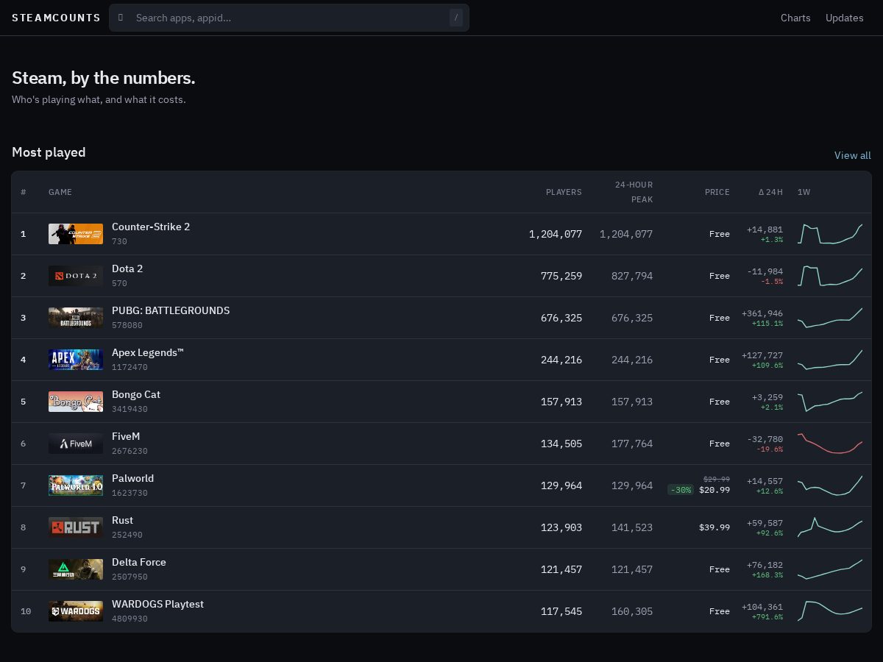The width and height of the screenshot is (883, 662).
Task: Click the 1W column header
Action: coord(804,192)
